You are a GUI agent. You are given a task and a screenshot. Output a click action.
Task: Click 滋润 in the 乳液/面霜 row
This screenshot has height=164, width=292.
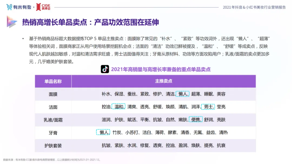[x=106, y=119]
